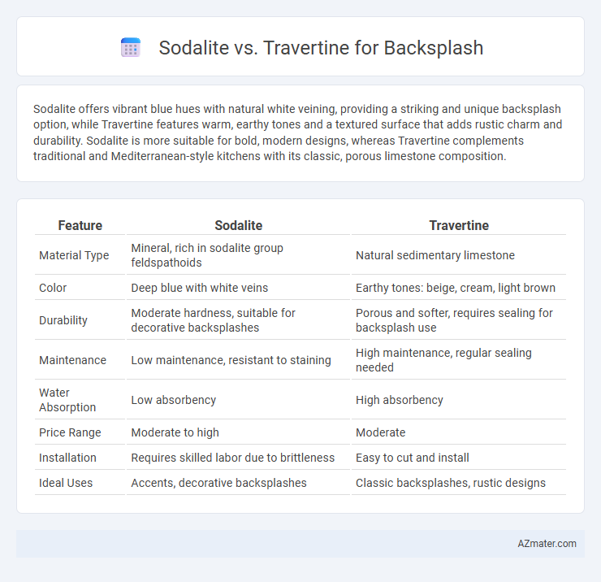Click the Material Type row label
This screenshot has height=582, width=601.
[74, 255]
